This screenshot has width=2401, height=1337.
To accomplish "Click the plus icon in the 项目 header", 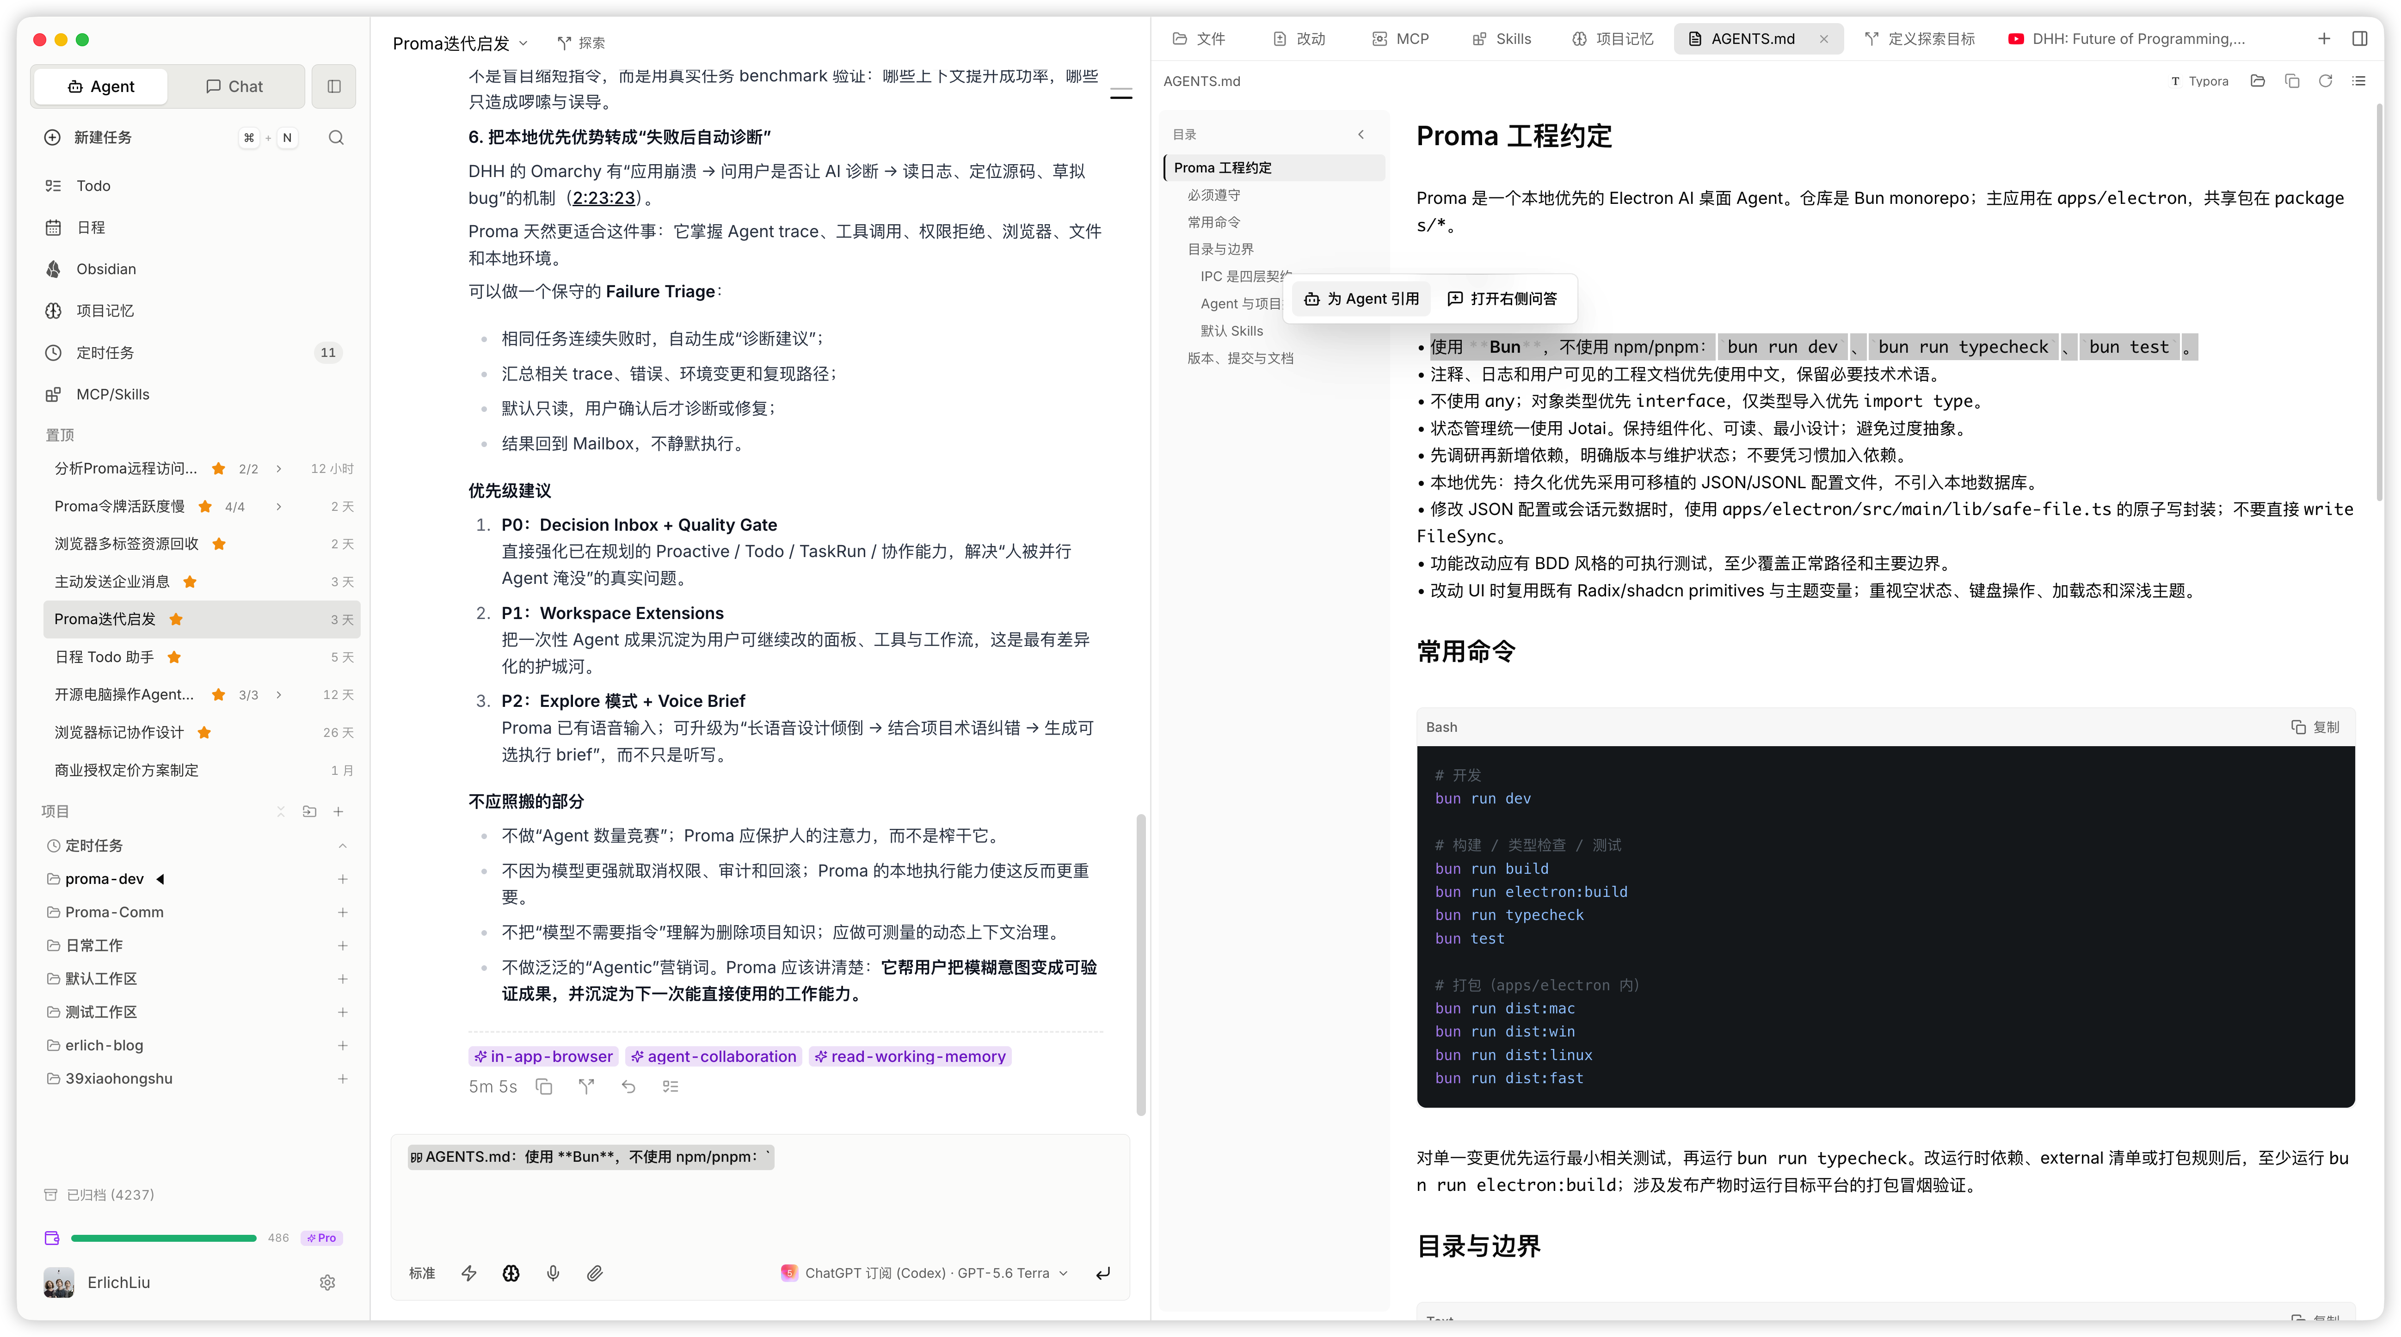I will (339, 811).
